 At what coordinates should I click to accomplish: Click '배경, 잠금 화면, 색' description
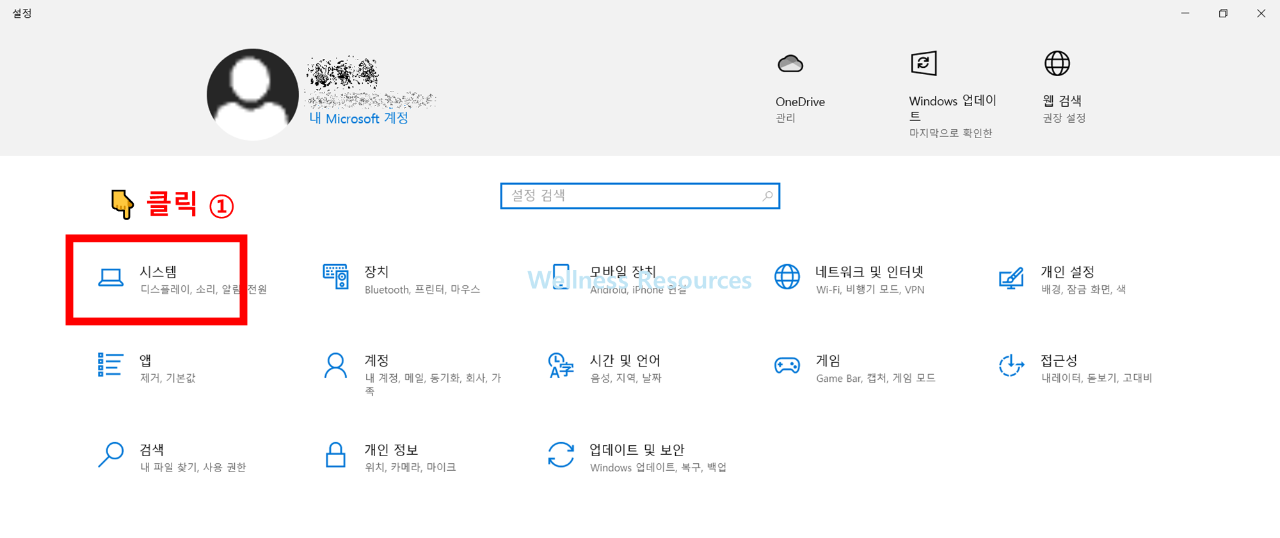[1084, 290]
